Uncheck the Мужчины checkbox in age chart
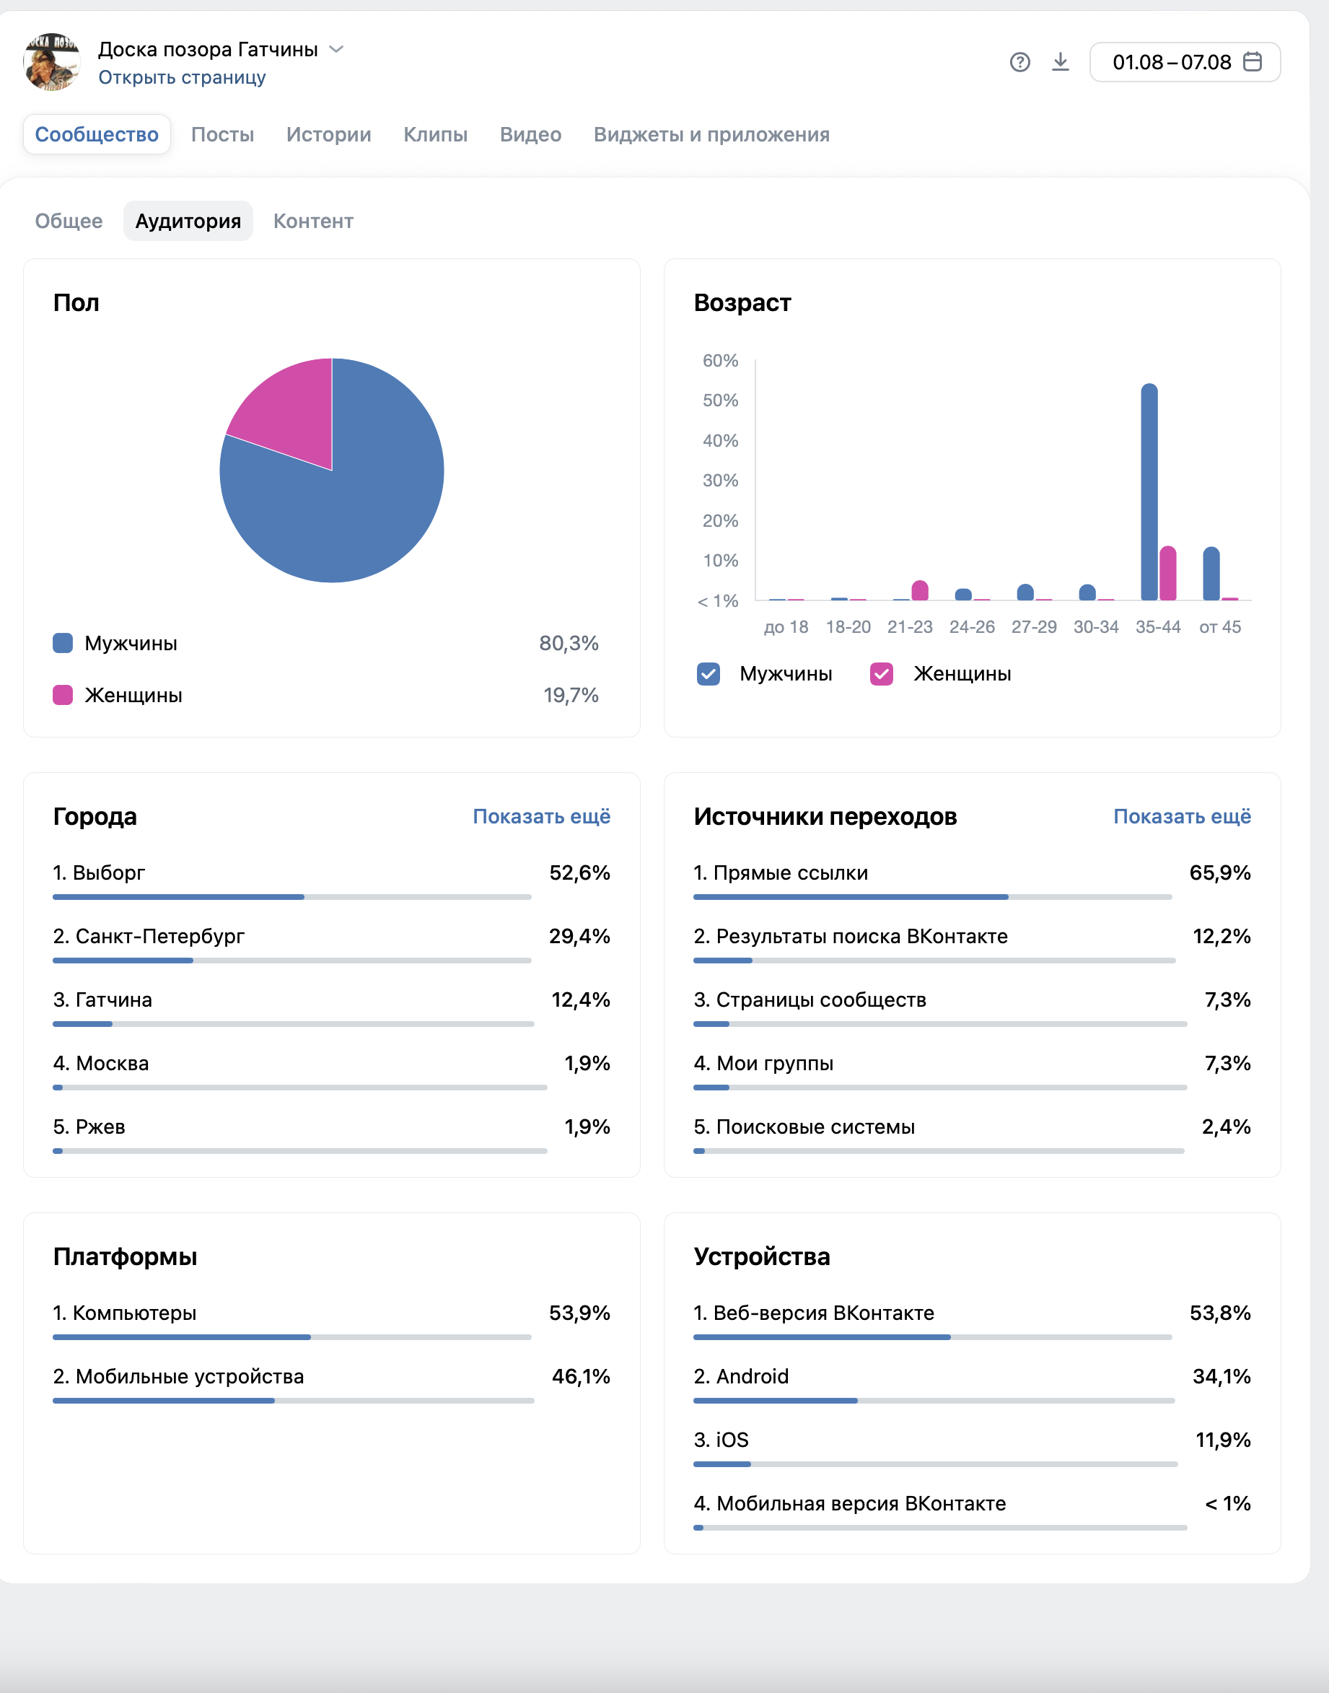 tap(708, 674)
